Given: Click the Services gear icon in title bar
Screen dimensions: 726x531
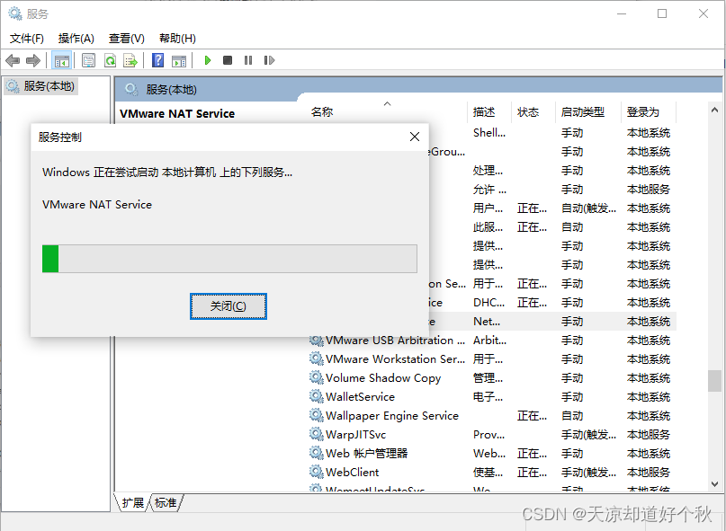Looking at the screenshot, I should pyautogui.click(x=14, y=13).
